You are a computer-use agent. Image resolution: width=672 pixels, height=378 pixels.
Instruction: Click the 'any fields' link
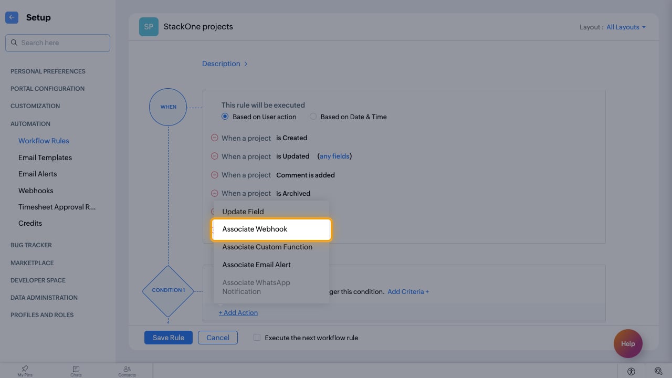(334, 156)
